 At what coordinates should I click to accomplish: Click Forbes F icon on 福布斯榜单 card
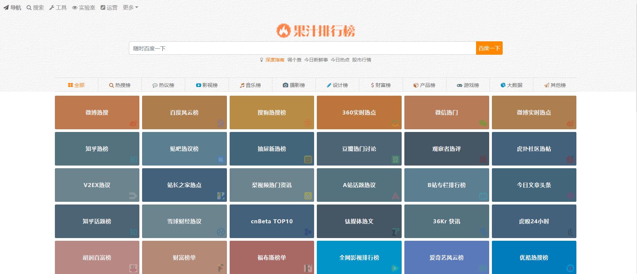[x=308, y=269]
